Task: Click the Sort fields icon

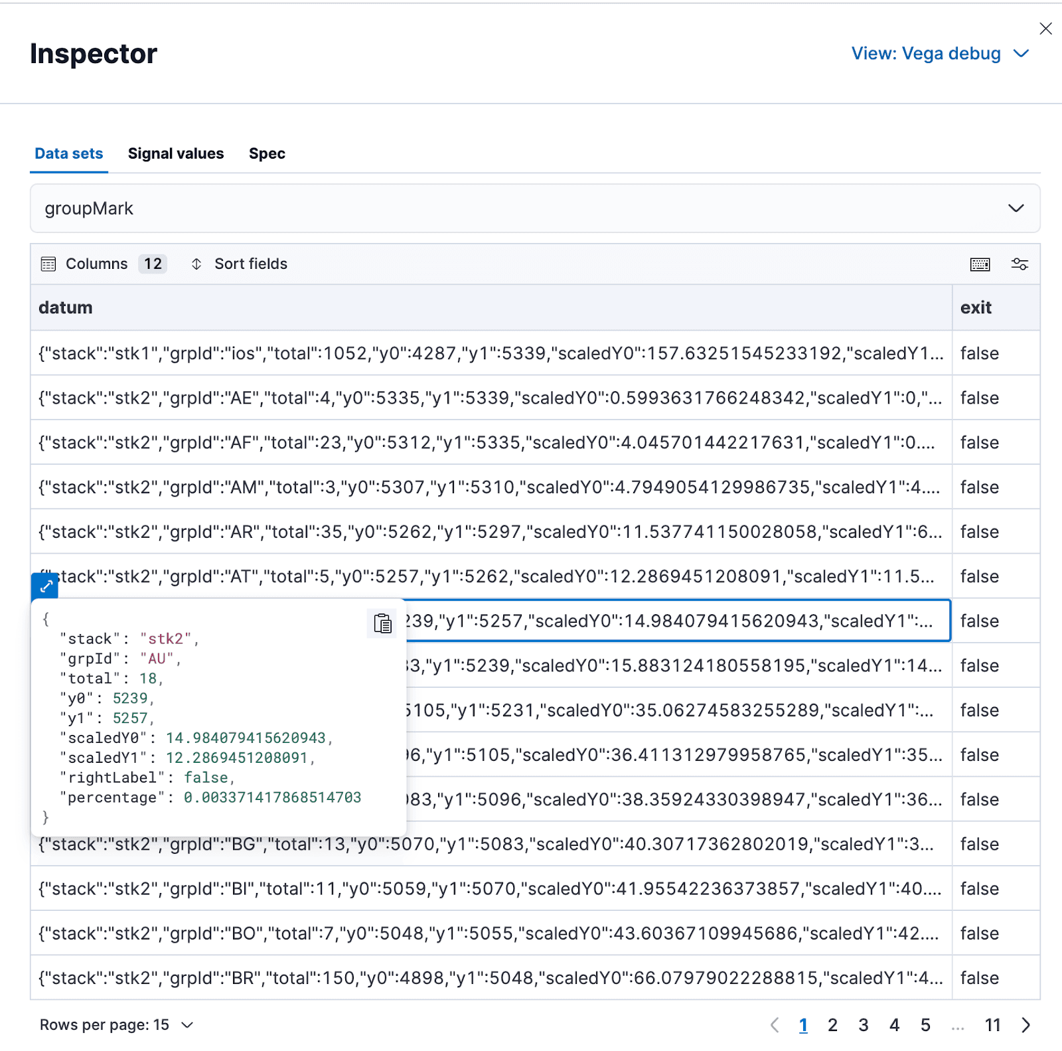Action: coord(197,264)
